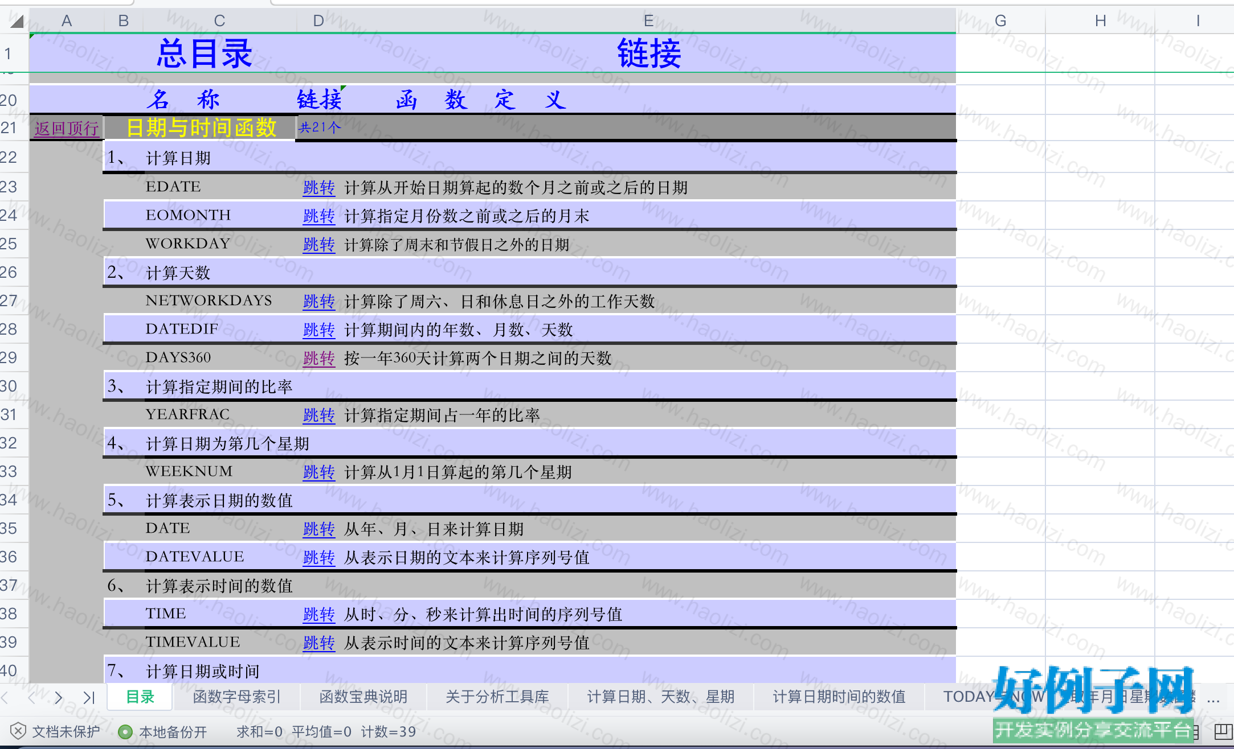Image resolution: width=1234 pixels, height=749 pixels.
Task: Follow the 跳转 link for WORKDAY
Action: (x=319, y=244)
